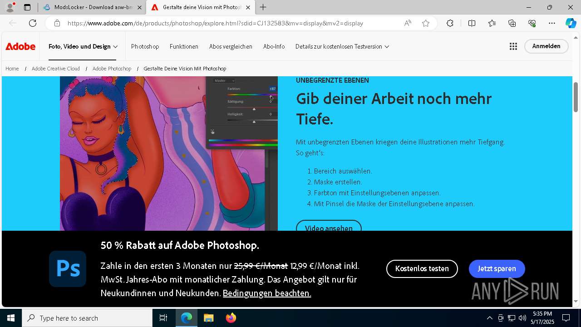Click list item Bereich auswählen
The image size is (581, 327).
click(x=343, y=171)
